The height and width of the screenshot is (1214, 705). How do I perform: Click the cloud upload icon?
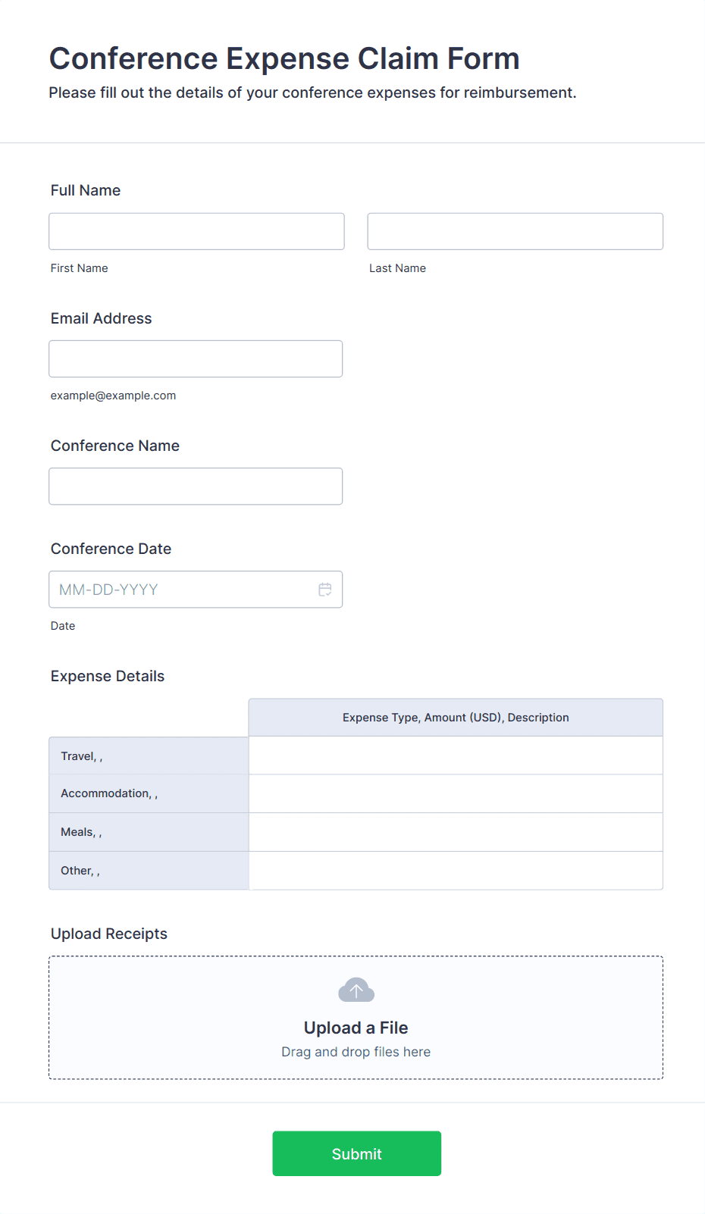tap(356, 990)
